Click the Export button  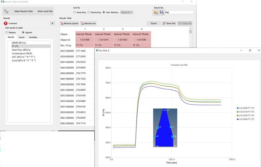(154, 23)
